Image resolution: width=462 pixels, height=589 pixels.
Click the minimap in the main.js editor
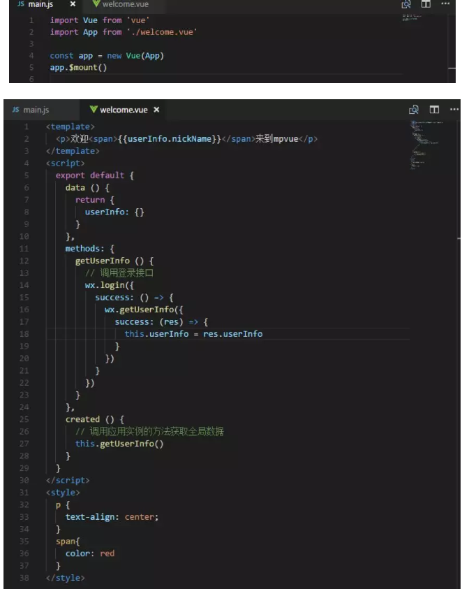coord(412,17)
